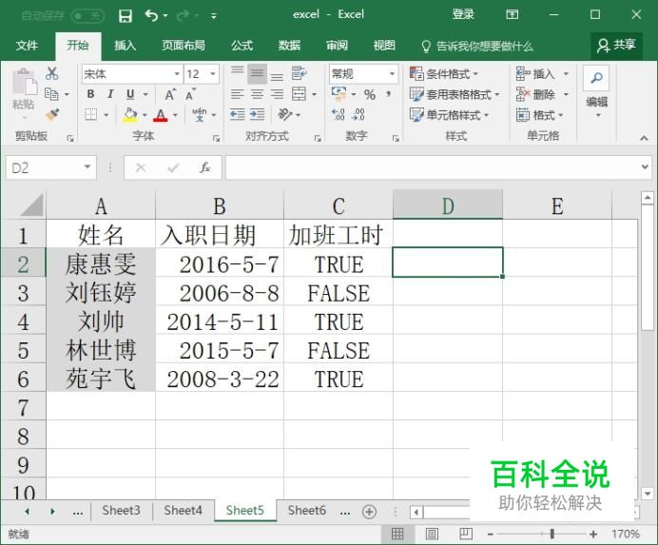Decrease font size with smaller A
Image resolution: width=658 pixels, height=545 pixels.
(190, 94)
